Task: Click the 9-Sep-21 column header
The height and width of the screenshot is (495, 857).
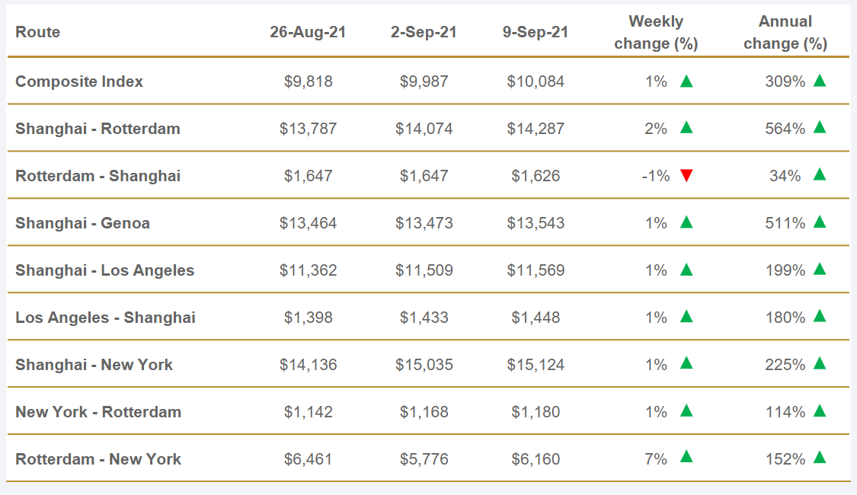Action: [x=536, y=32]
